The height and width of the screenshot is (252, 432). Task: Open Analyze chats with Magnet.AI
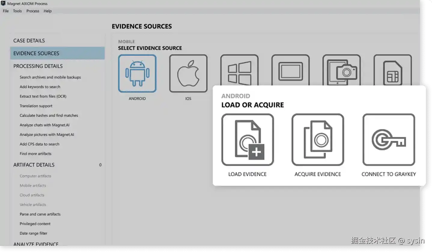(x=44, y=125)
